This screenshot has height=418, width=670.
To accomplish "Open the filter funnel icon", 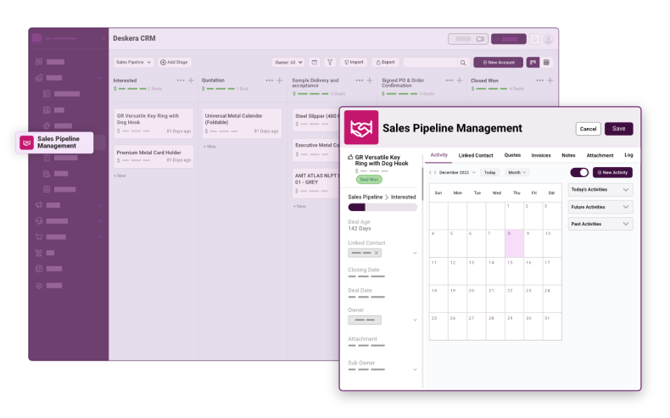I will pyautogui.click(x=330, y=63).
